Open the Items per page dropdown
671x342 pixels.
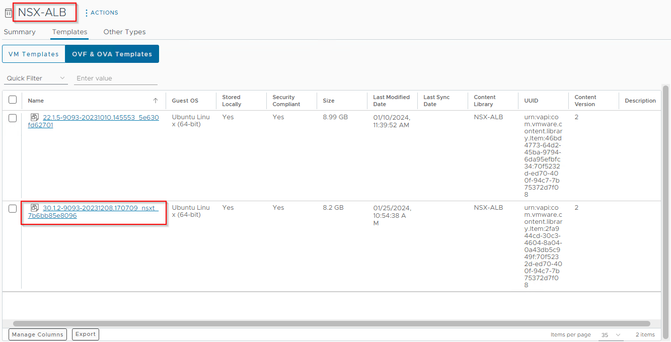point(611,335)
